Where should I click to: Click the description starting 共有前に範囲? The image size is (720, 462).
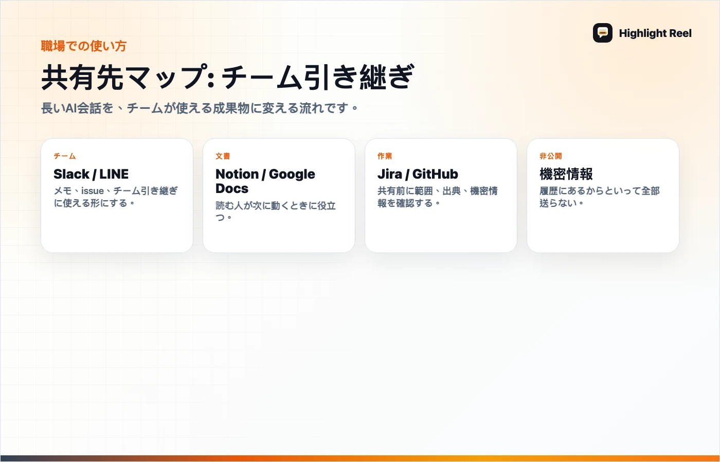point(438,197)
